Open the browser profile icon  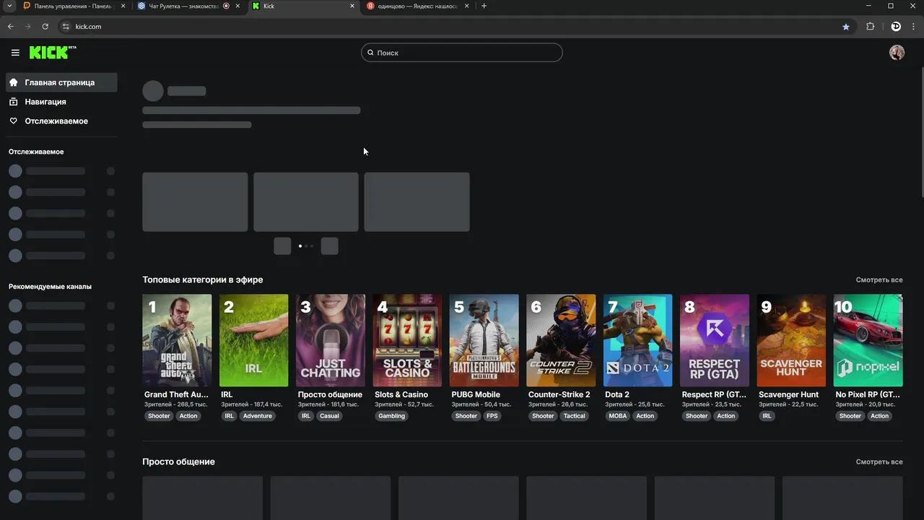(896, 27)
